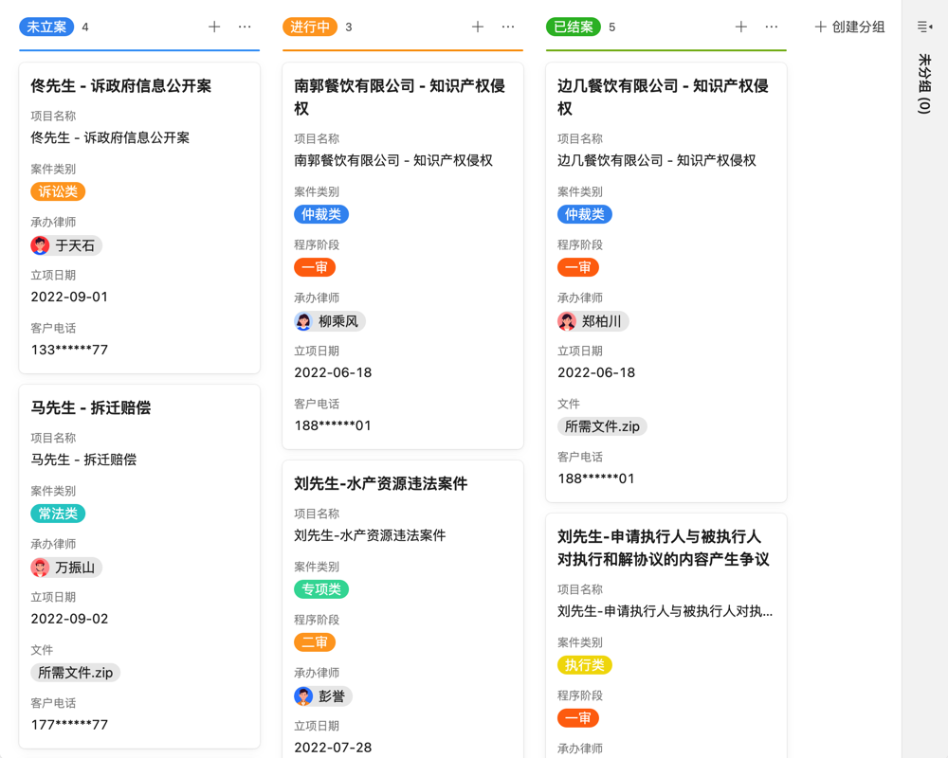948x758 pixels.
Task: Open 所需文件.zip on the 马先生 card
Action: [x=75, y=672]
